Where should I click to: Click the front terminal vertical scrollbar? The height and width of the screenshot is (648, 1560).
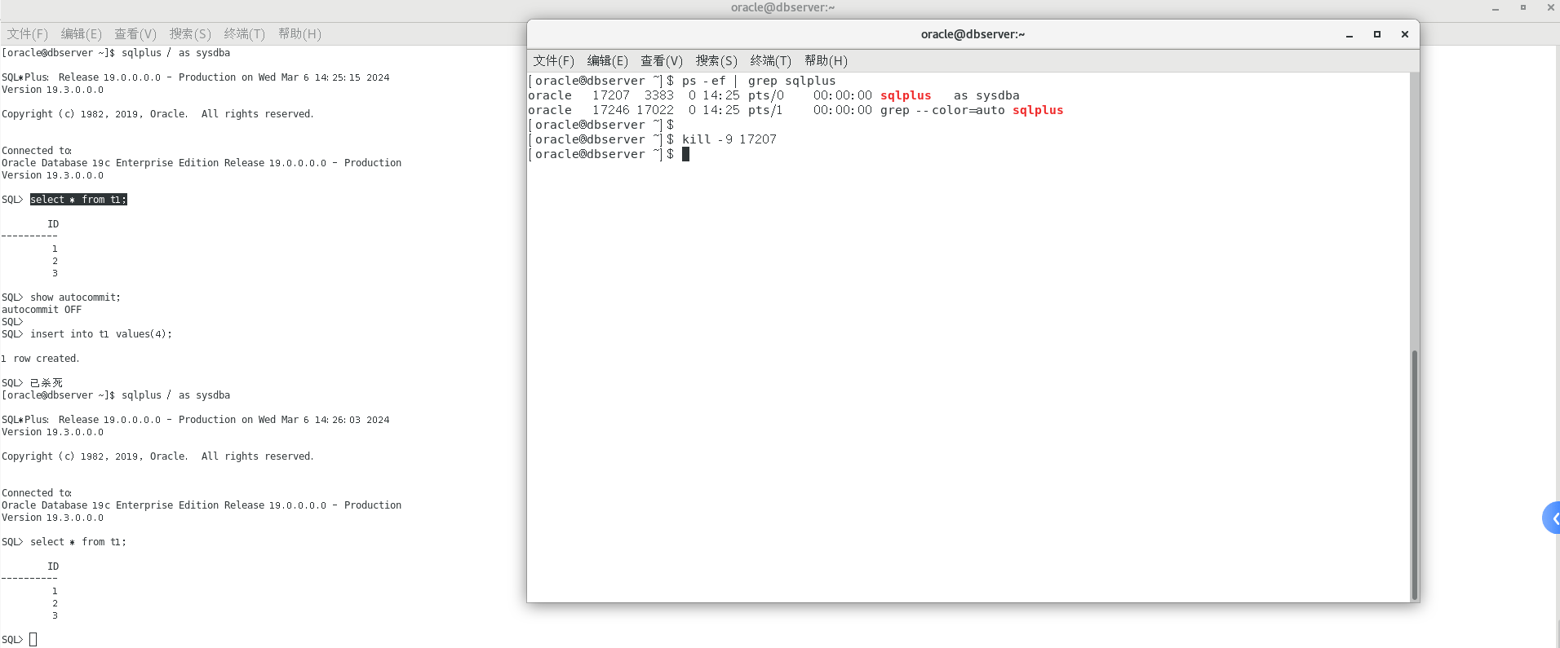(1415, 474)
